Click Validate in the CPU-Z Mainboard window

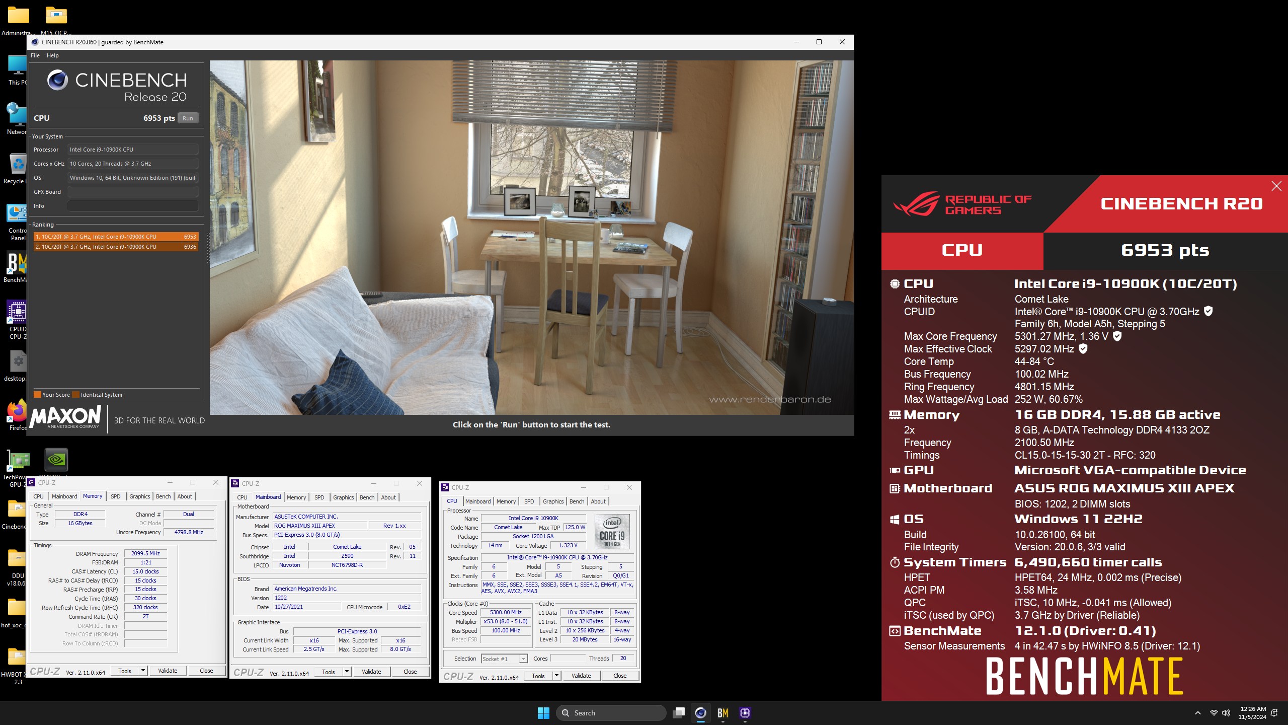(371, 672)
